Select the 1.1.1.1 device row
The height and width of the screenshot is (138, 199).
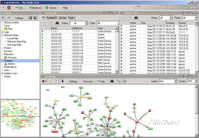tap(78, 31)
